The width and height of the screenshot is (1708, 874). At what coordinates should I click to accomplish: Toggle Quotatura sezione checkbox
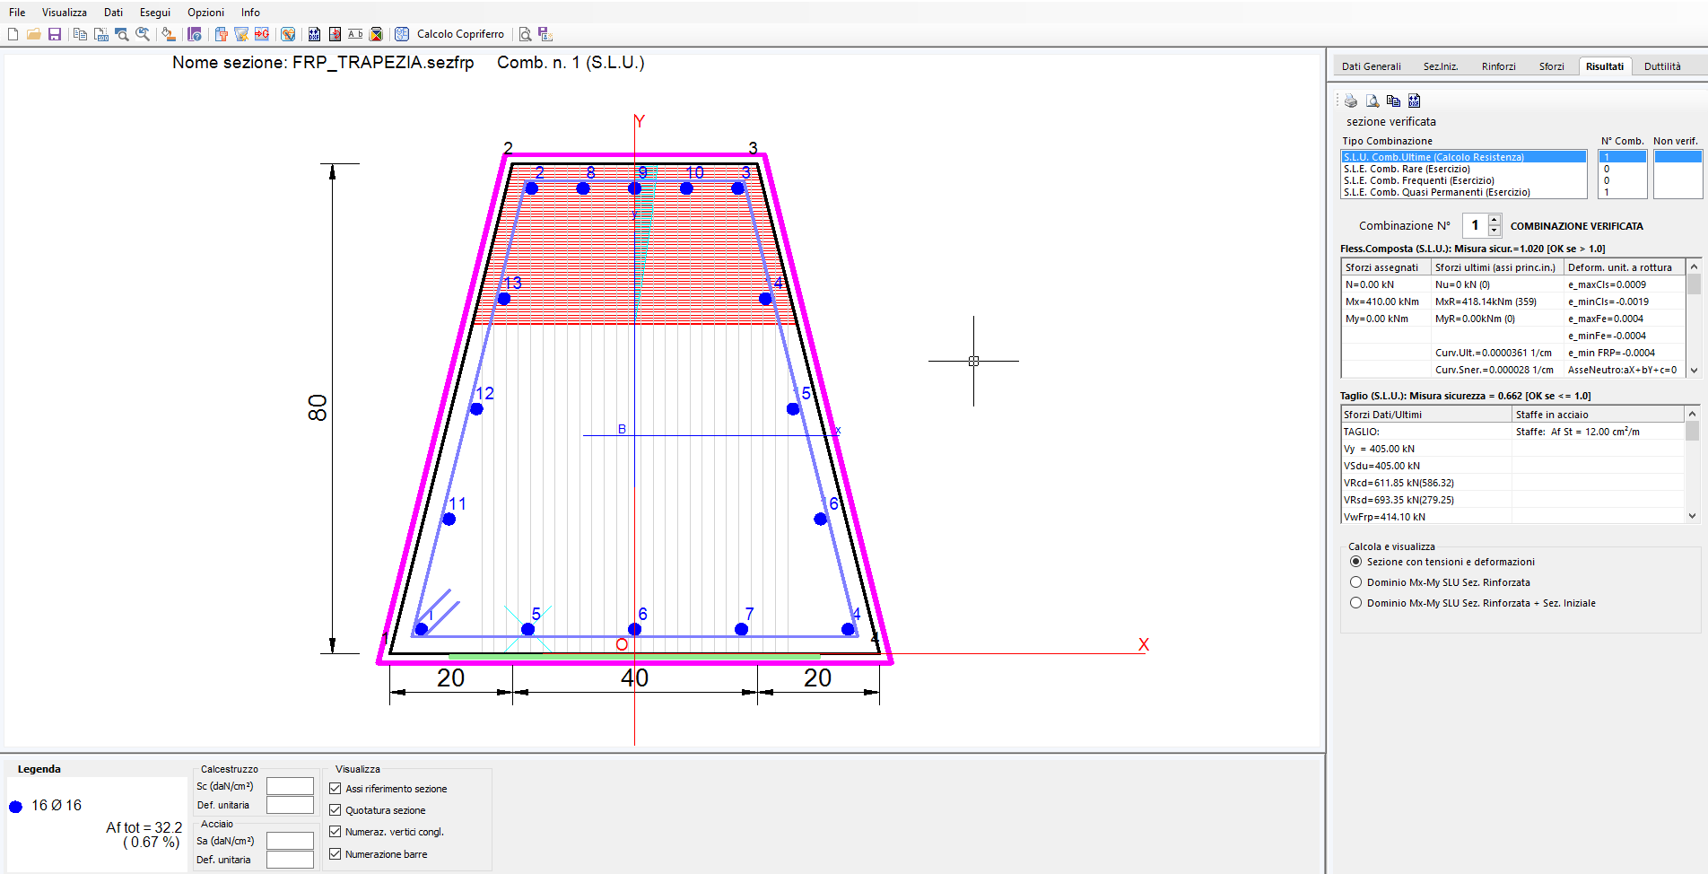tap(335, 810)
